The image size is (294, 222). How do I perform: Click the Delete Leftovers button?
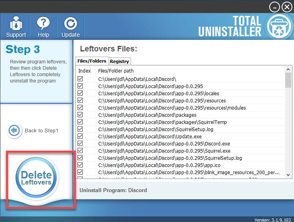[x=36, y=177]
